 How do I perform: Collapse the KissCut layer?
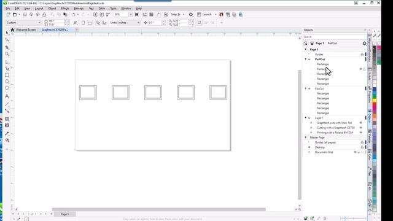(x=306, y=88)
